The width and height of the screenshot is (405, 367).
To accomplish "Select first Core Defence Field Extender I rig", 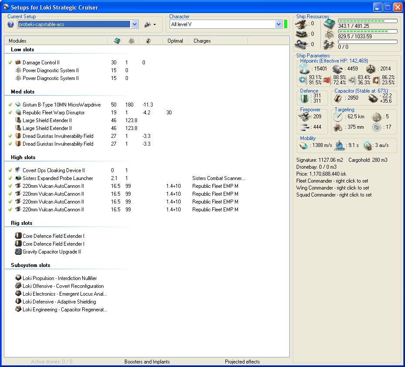I will (x=54, y=236).
